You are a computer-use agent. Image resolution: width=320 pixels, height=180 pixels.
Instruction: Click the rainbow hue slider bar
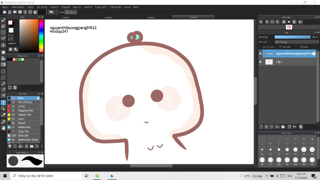tap(41, 36)
